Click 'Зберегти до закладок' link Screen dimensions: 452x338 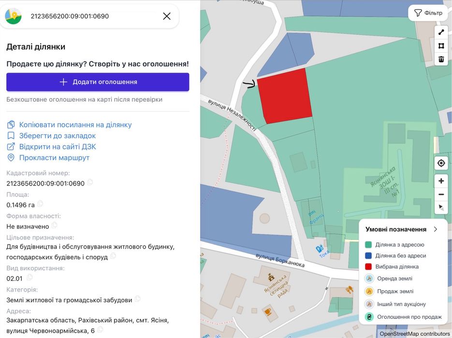[58, 135]
